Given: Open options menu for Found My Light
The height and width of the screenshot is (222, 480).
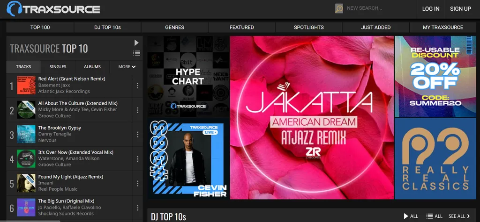Looking at the screenshot, I should tap(137, 183).
